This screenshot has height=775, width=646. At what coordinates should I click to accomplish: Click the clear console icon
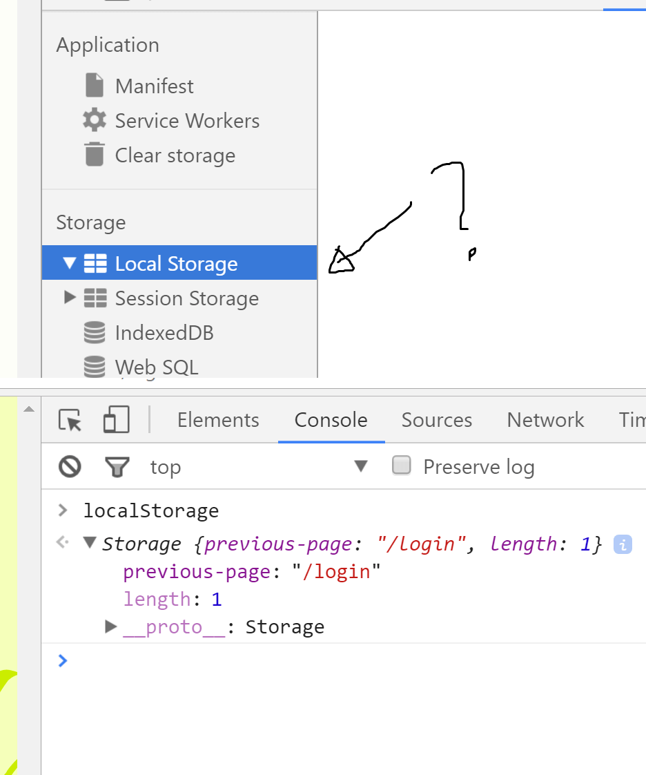pos(69,466)
